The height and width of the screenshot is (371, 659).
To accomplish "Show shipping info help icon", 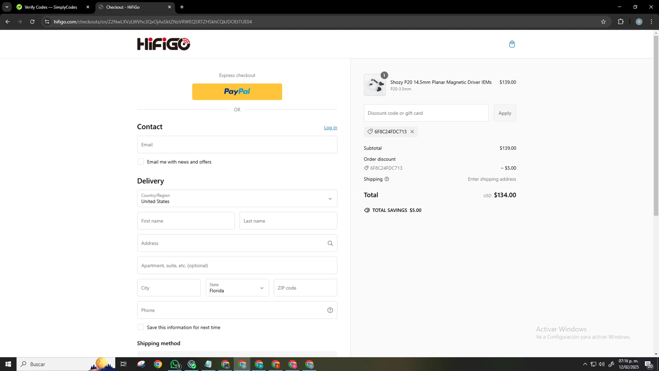I will click(387, 179).
